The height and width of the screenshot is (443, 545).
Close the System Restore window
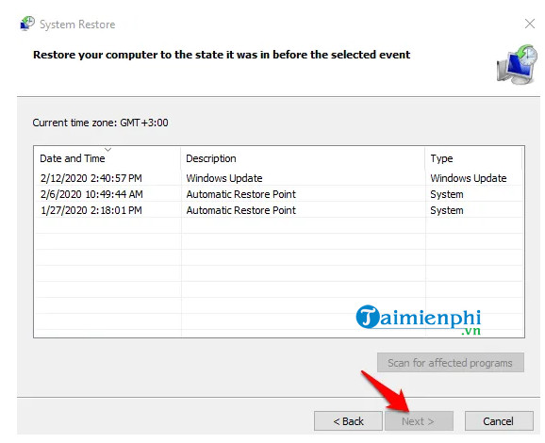coord(530,24)
